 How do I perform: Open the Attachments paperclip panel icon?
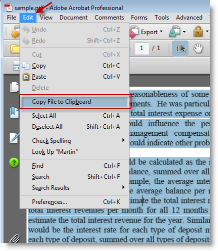point(14,238)
